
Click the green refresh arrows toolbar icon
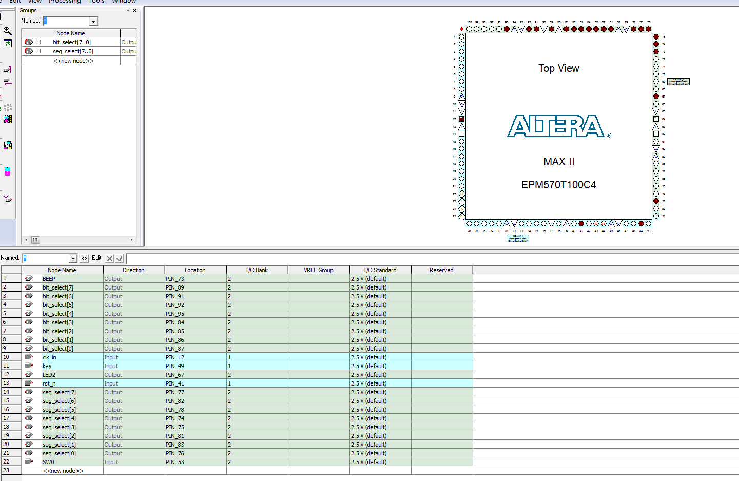(8, 44)
